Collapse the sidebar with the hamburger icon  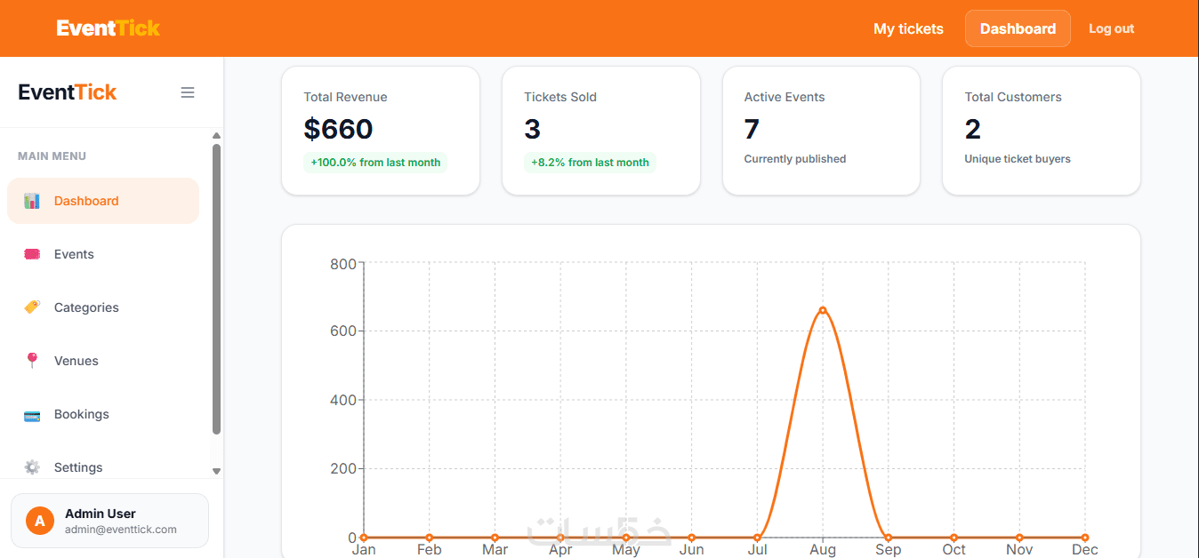pyautogui.click(x=188, y=92)
